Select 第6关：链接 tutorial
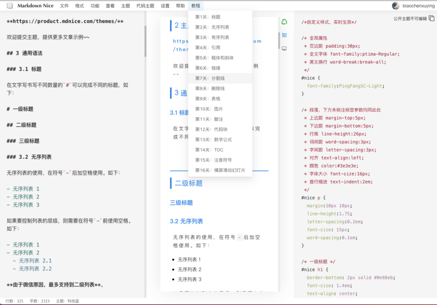The height and width of the screenshot is (305, 437). click(x=220, y=68)
